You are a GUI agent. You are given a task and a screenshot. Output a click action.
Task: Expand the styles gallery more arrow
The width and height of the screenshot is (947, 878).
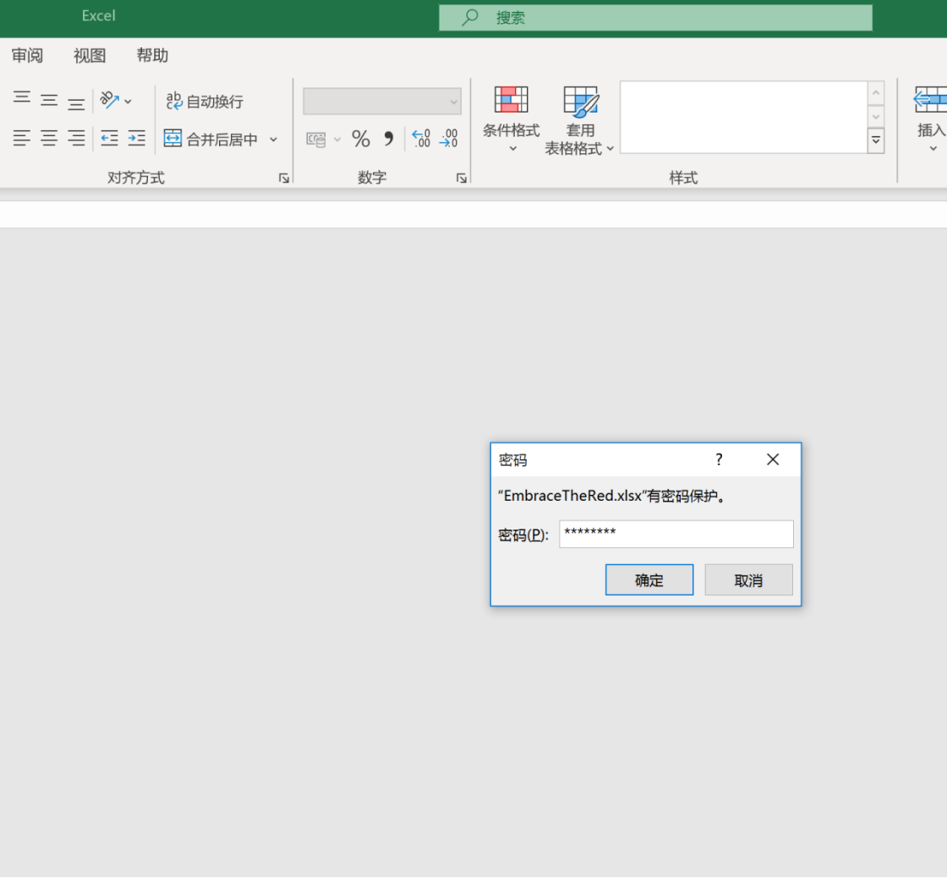click(876, 140)
